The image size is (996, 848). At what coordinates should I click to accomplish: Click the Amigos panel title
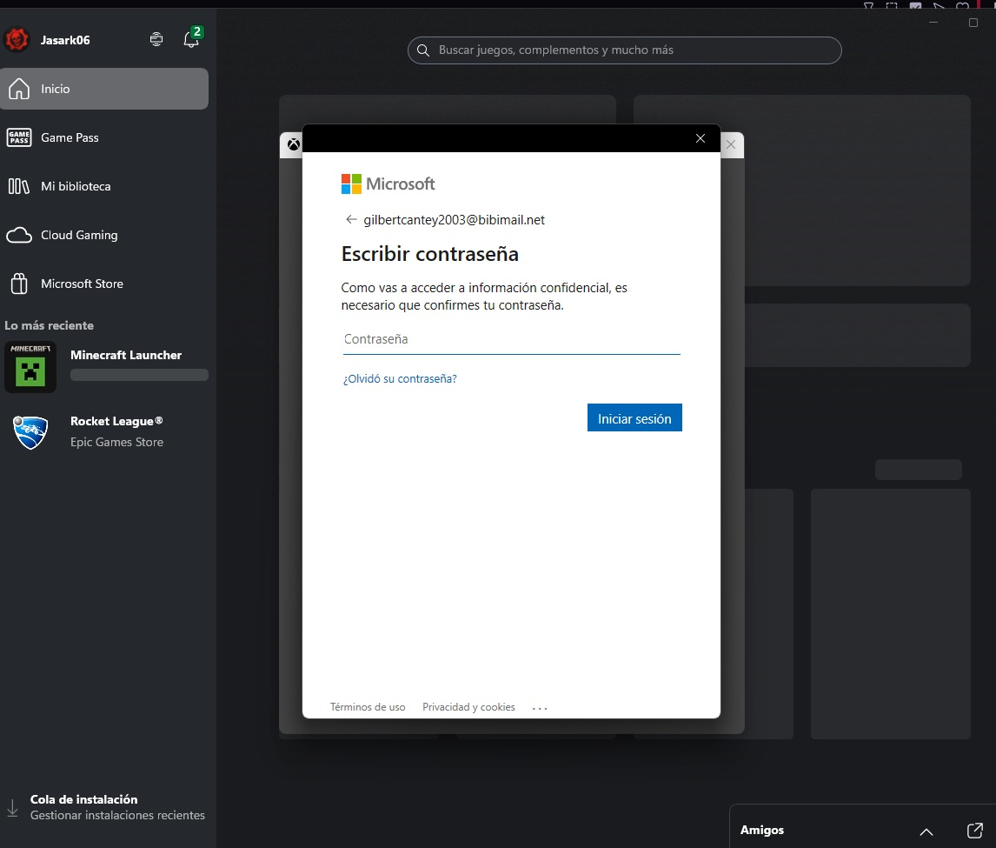pyautogui.click(x=762, y=831)
